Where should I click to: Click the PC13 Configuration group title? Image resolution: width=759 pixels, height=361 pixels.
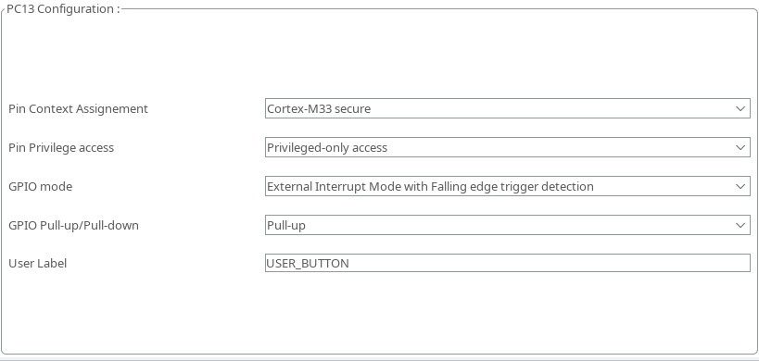pyautogui.click(x=63, y=8)
